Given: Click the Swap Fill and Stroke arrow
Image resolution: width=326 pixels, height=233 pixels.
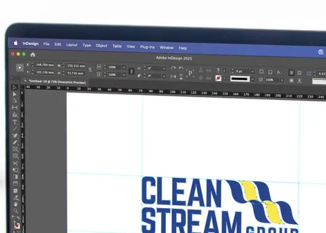Looking at the screenshot, I should click(x=18, y=218).
